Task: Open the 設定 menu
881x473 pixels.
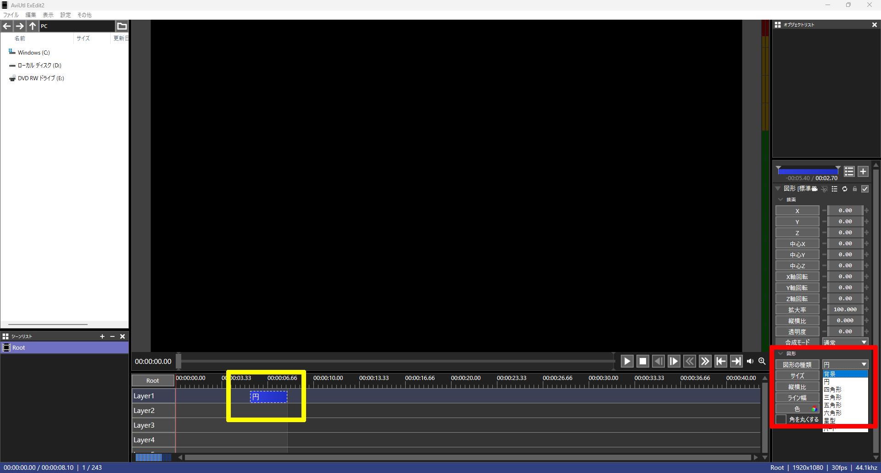Action: 66,15
